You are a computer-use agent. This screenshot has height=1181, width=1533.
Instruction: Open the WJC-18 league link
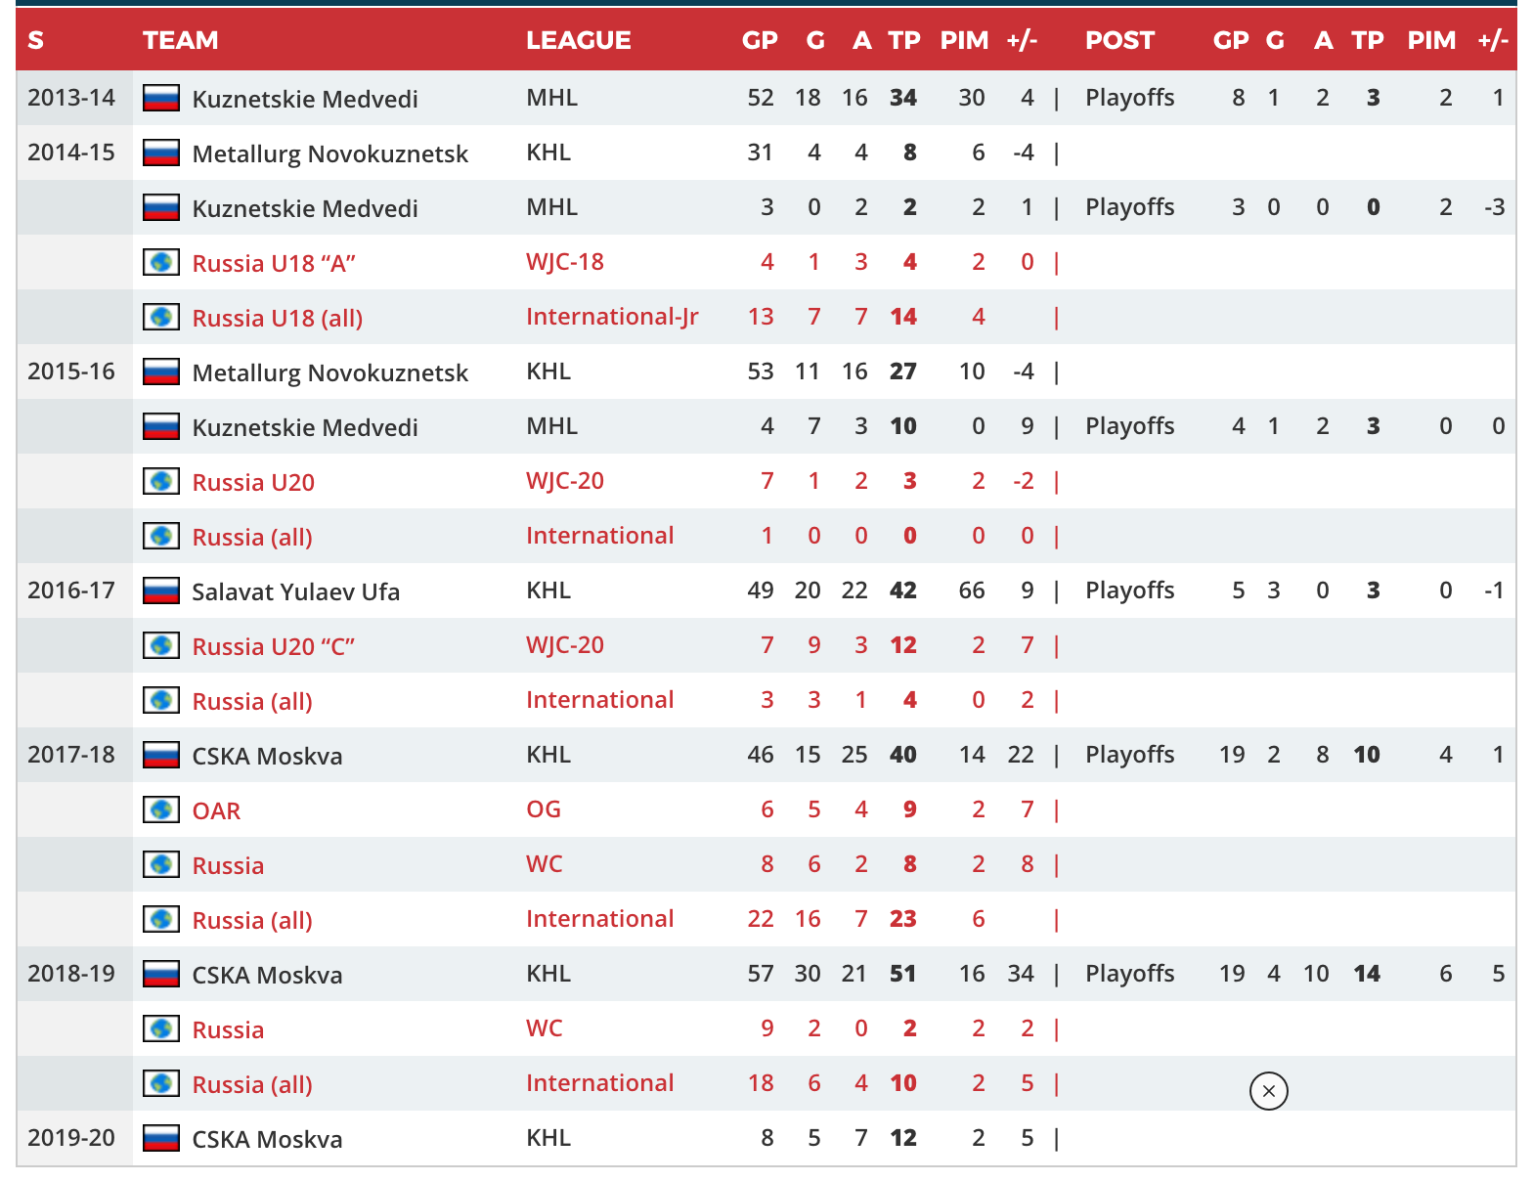coord(566,261)
